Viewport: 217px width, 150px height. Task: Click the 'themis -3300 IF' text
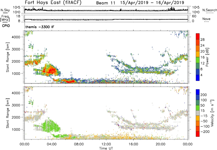coord(40,27)
